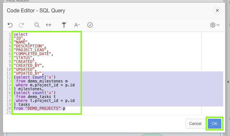Click "t.project_id" on line 18
230x136 pixels.
pyautogui.click(x=44, y=101)
